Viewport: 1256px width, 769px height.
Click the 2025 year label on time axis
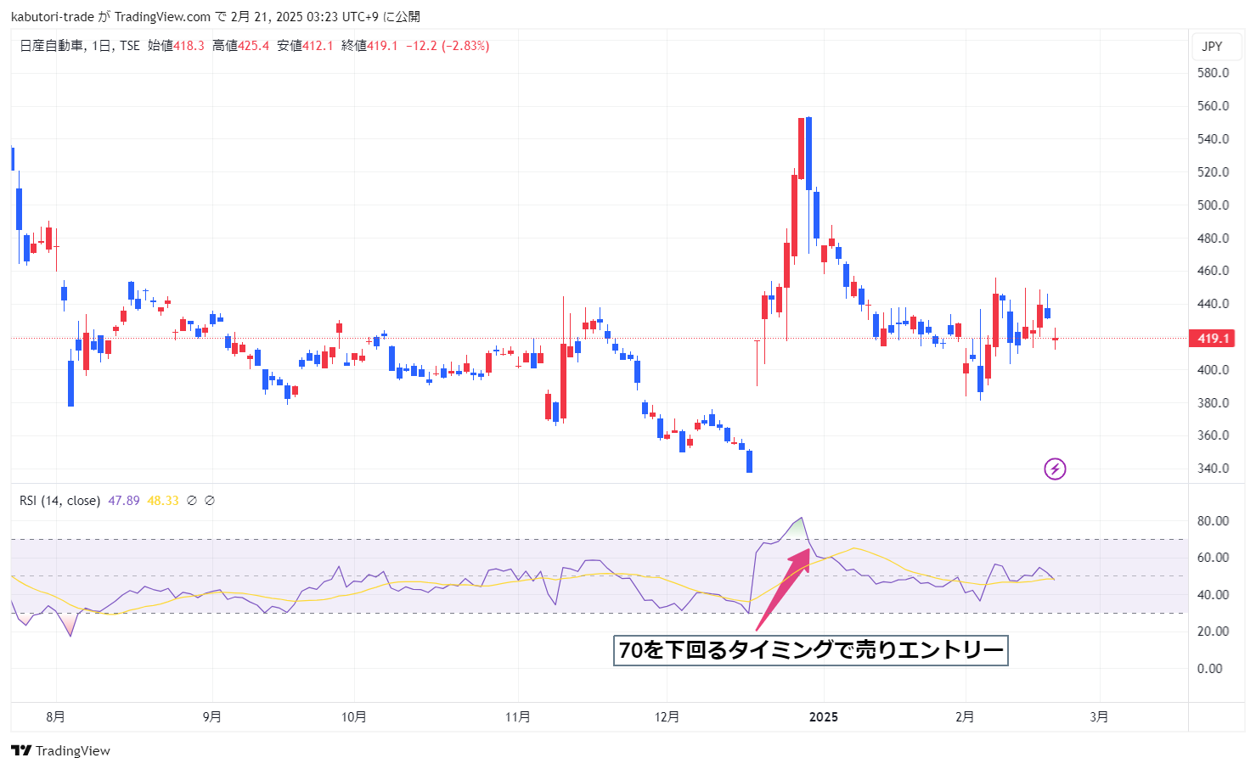pyautogui.click(x=824, y=717)
